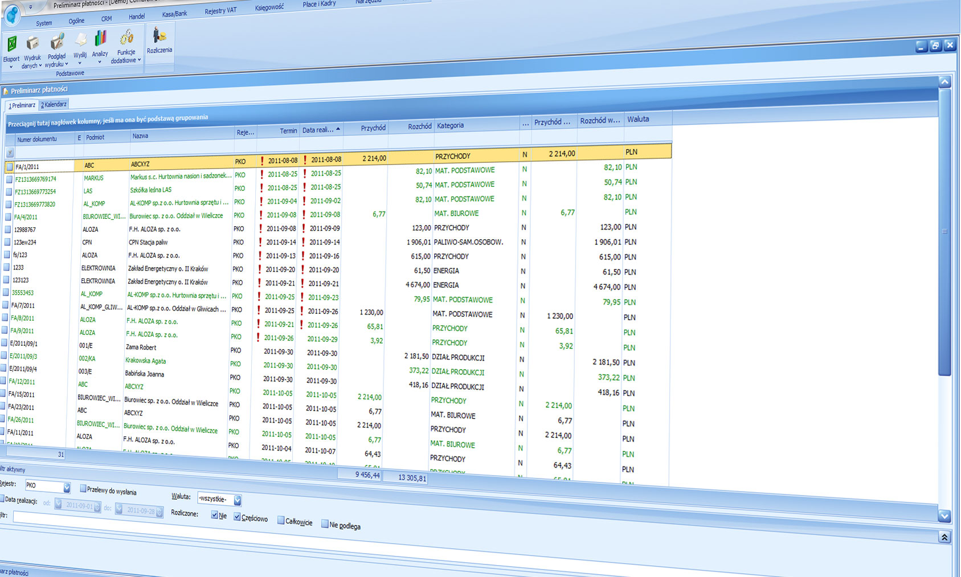Expand the Rejestr PKO dropdown
Screen dimensions: 961x577
click(x=67, y=488)
